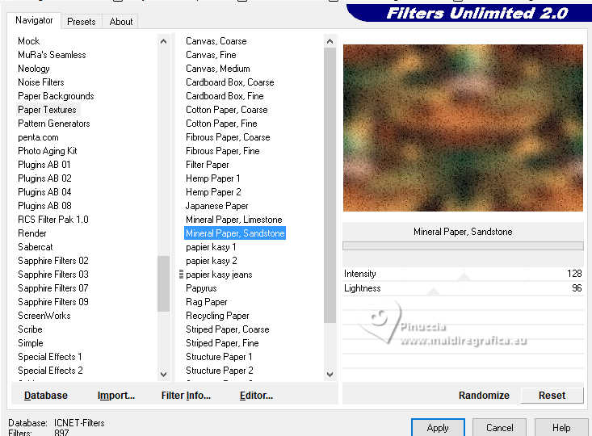The image size is (592, 436).
Task: Open Photo Aging Kit category
Action: [x=47, y=151]
